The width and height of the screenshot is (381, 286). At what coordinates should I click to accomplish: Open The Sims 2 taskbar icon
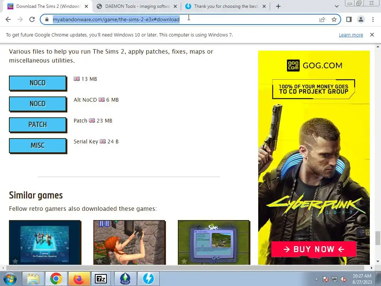pos(125,279)
